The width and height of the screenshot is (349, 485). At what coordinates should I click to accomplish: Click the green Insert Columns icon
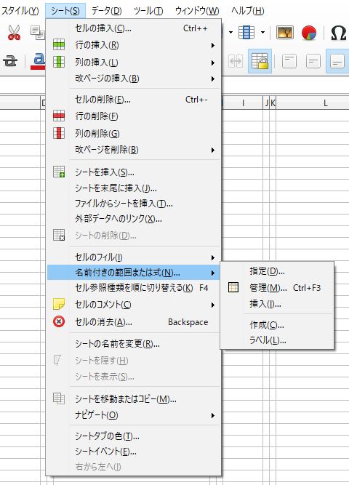[x=59, y=62]
